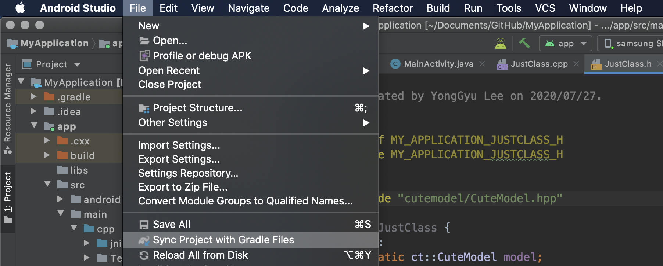The image size is (663, 266).
Task: Click the Make Project hammer icon
Action: 524,43
